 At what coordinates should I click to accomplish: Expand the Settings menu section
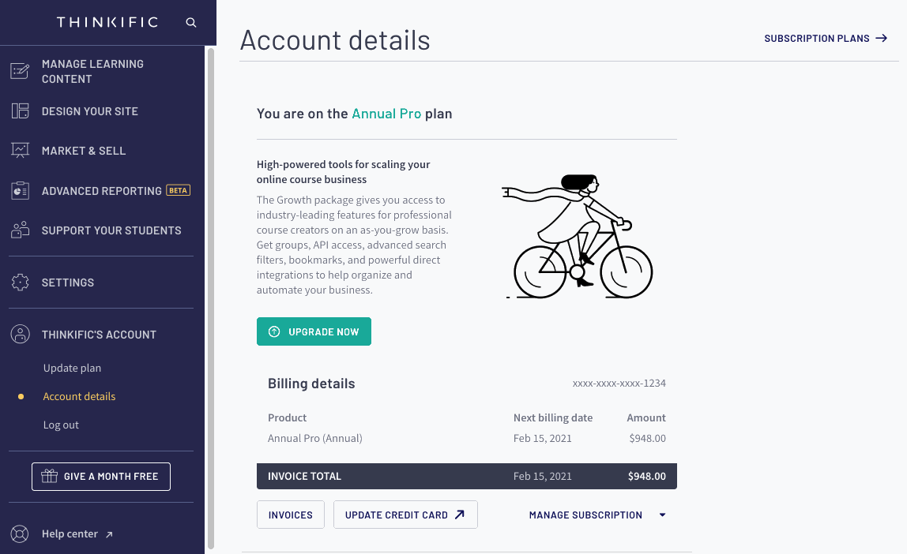(x=100, y=283)
